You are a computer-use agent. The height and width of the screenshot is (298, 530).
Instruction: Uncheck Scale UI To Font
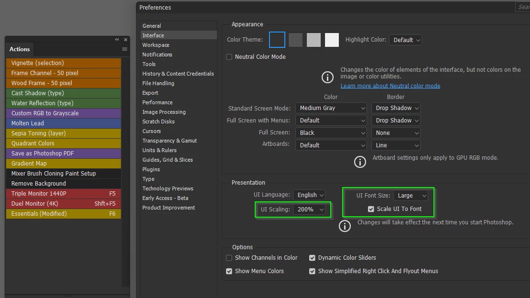[x=371, y=209]
